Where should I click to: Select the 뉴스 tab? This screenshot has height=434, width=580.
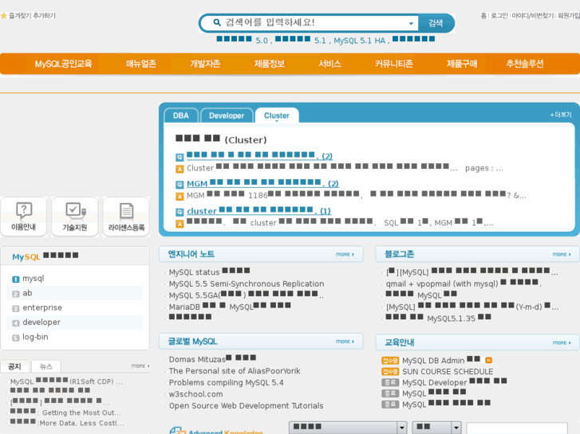point(46,366)
